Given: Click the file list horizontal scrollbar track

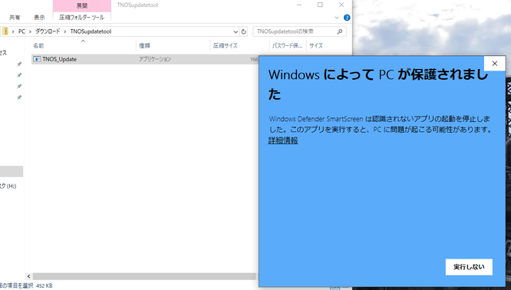Looking at the screenshot, I should tap(144, 276).
